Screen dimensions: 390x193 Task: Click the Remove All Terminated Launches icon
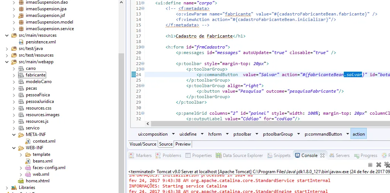point(387,165)
